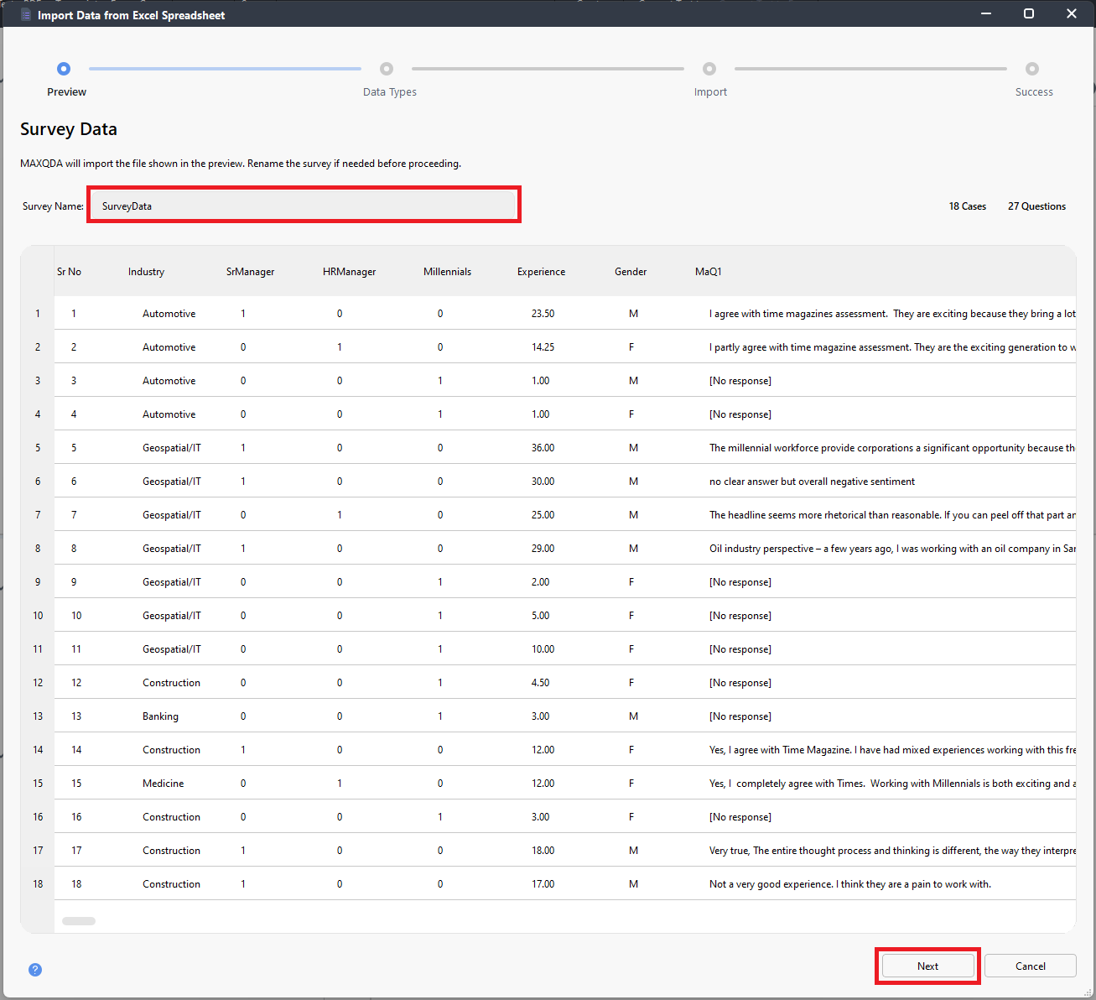This screenshot has height=1000, width=1096.
Task: Click the Banking industry cell
Action: click(x=160, y=716)
